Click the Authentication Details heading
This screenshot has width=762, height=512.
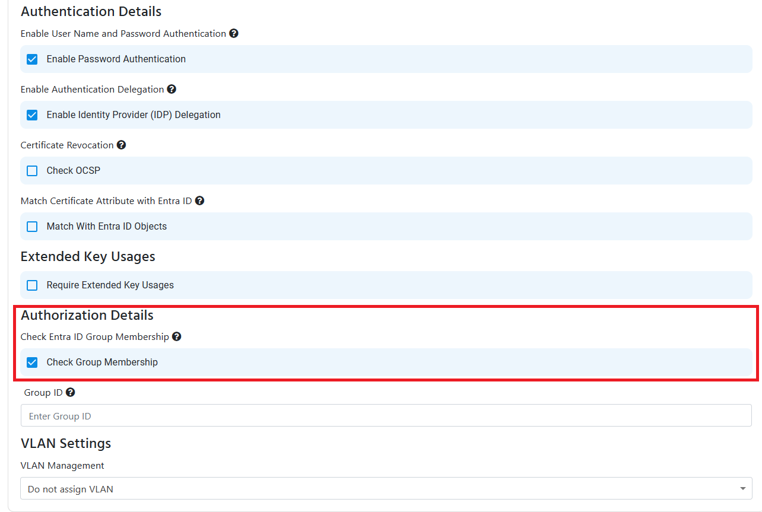[x=91, y=11]
